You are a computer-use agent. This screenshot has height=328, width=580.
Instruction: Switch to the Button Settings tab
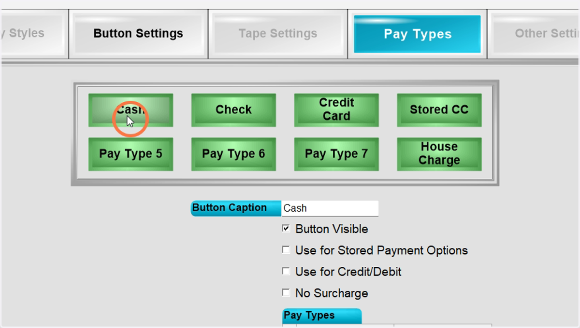[x=138, y=34]
